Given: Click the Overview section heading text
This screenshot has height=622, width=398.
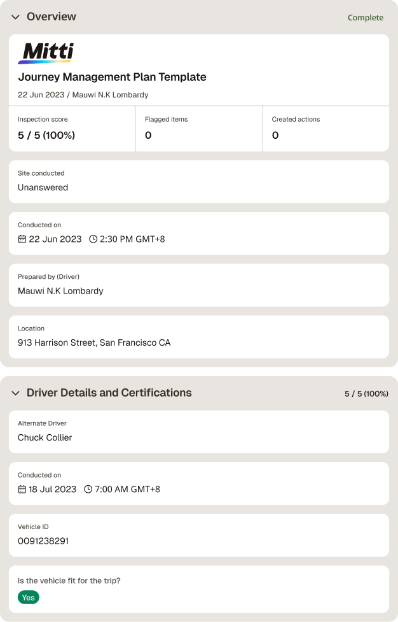Looking at the screenshot, I should [51, 17].
